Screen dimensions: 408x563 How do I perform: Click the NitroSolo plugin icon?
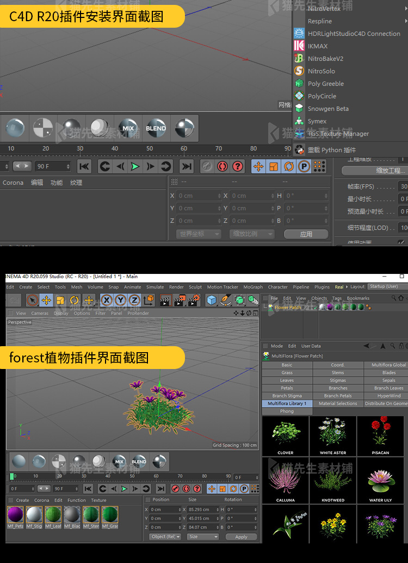pos(299,71)
